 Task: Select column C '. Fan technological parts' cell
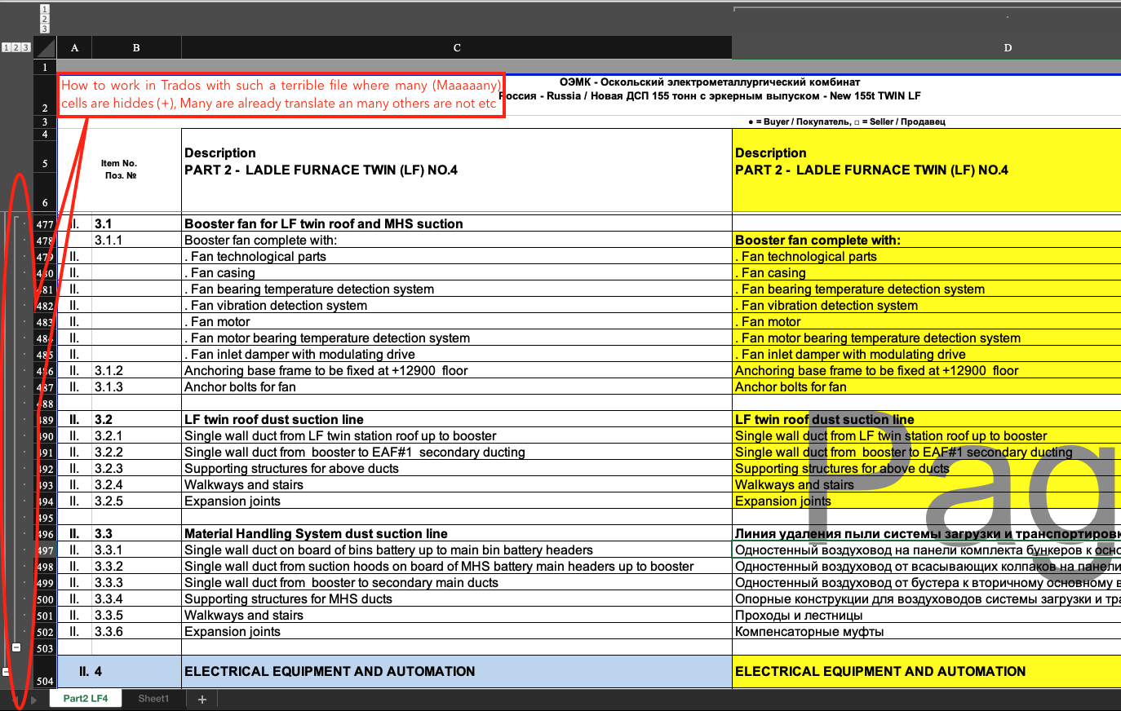(x=457, y=256)
